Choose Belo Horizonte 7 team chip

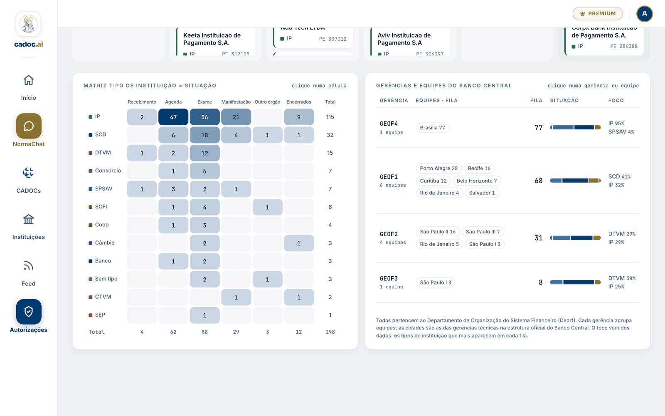(477, 181)
